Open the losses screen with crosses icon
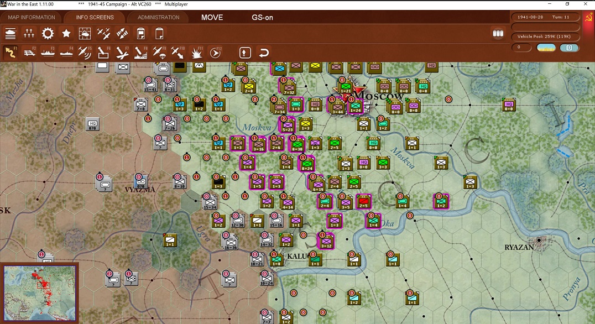Screen dimensions: 595x324 [x=29, y=34]
